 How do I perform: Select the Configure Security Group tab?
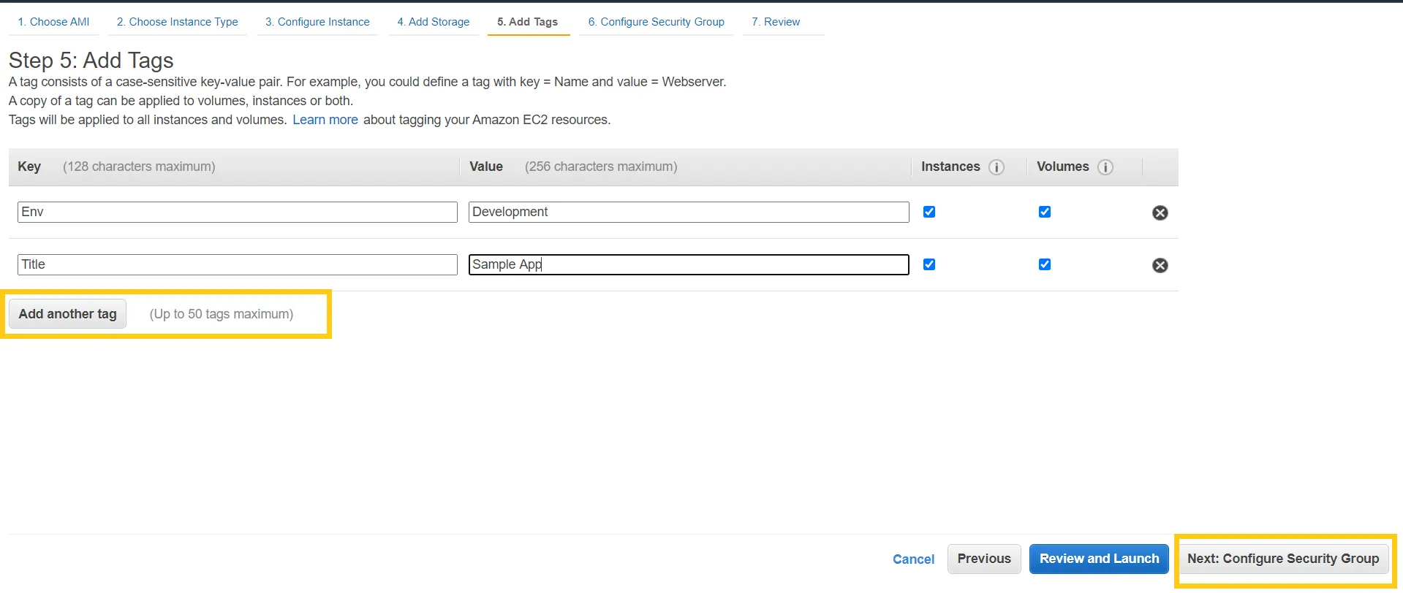click(x=656, y=22)
